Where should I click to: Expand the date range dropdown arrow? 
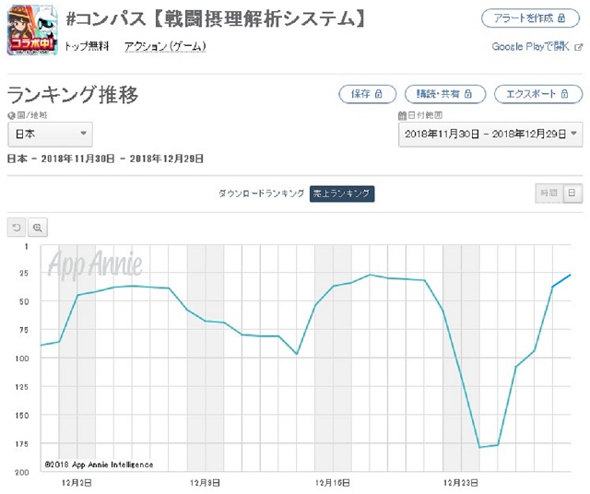[573, 134]
